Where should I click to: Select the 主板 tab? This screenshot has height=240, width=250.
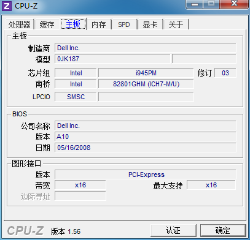pos(73,24)
